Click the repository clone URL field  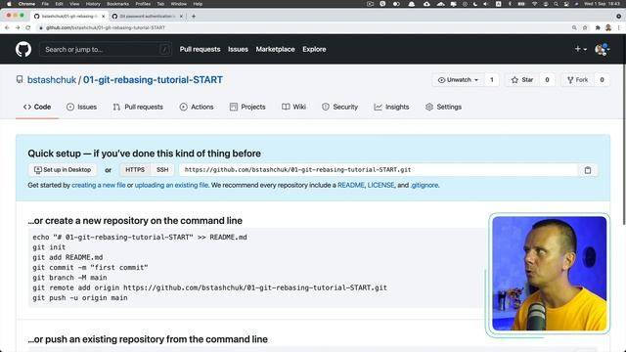(379, 169)
